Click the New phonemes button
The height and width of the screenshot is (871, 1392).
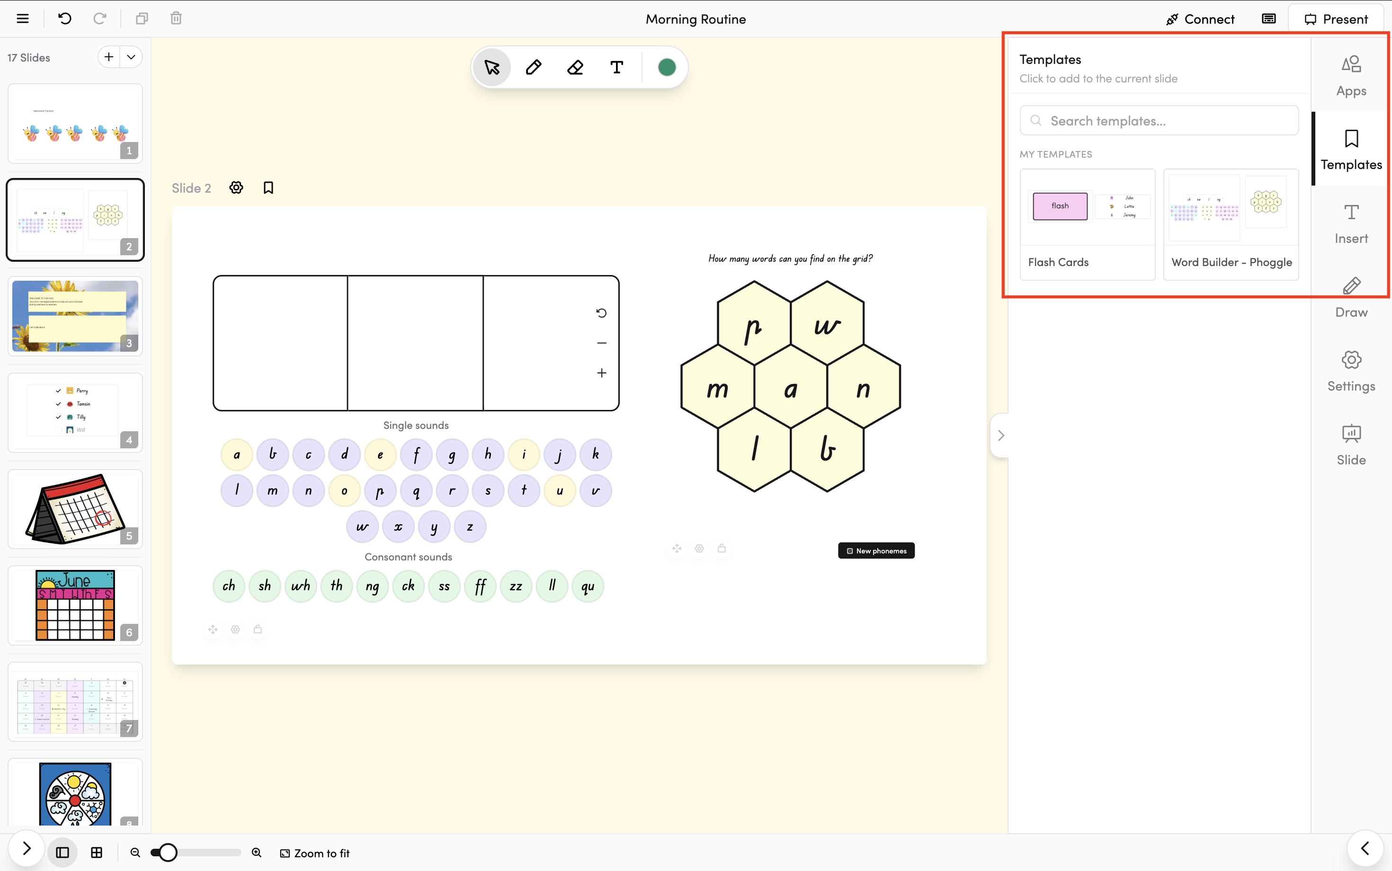click(x=876, y=551)
